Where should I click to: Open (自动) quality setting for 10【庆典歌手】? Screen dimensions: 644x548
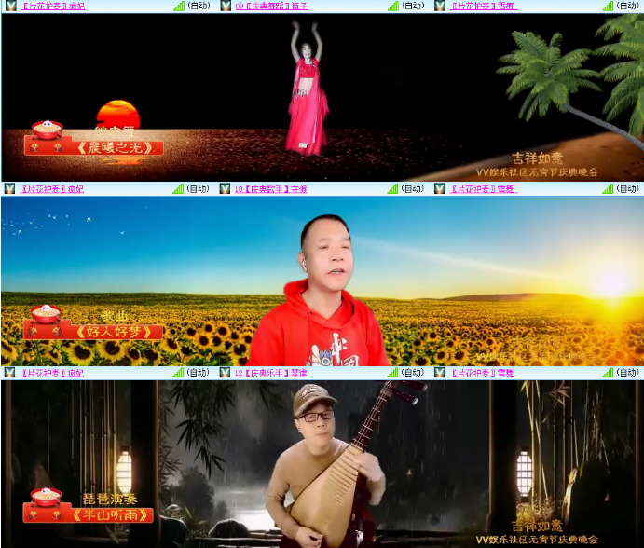coord(412,189)
